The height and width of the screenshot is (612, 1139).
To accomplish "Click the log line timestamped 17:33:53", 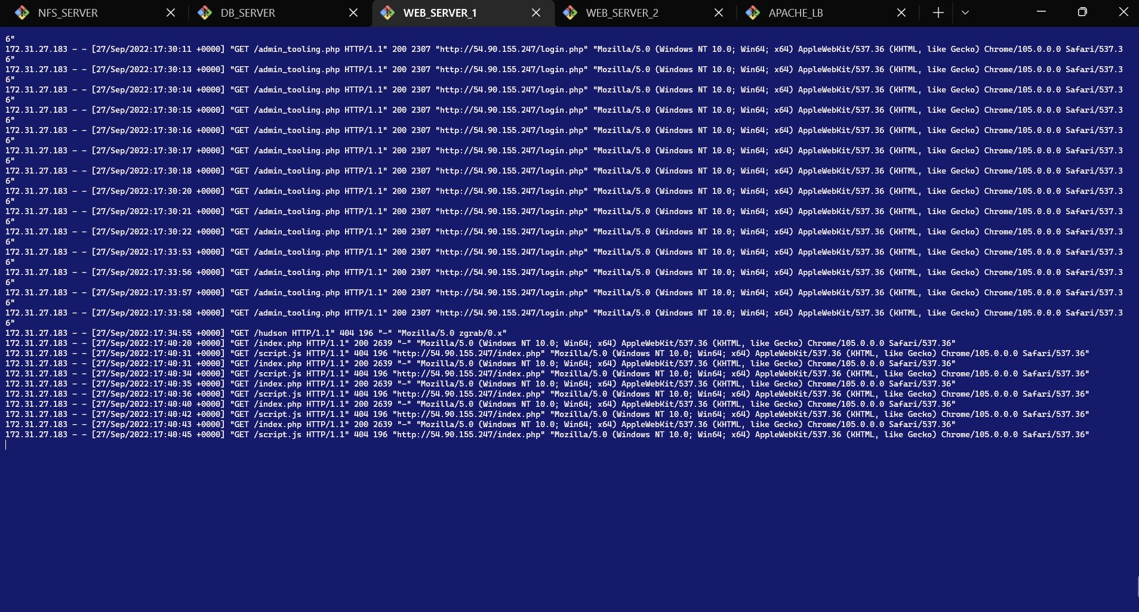I will (x=564, y=257).
